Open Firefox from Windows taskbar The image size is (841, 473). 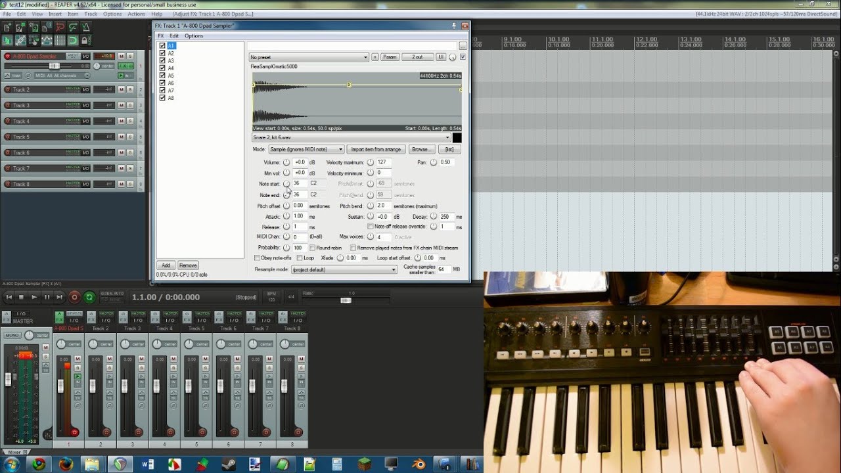click(66, 464)
